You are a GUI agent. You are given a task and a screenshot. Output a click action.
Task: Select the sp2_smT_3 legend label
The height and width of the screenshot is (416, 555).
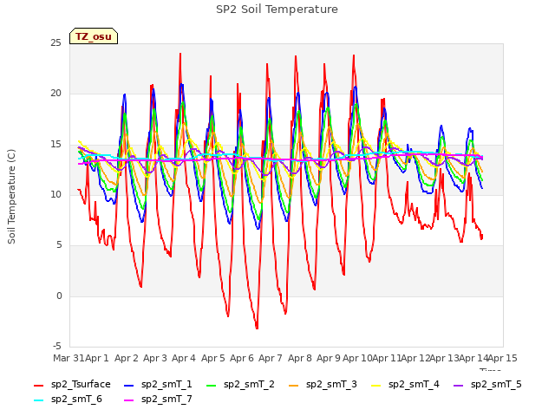pyautogui.click(x=331, y=385)
